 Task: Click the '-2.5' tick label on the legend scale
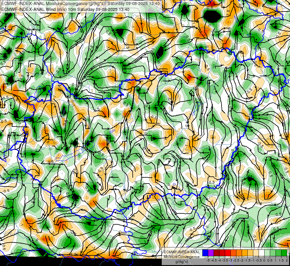point(237,260)
